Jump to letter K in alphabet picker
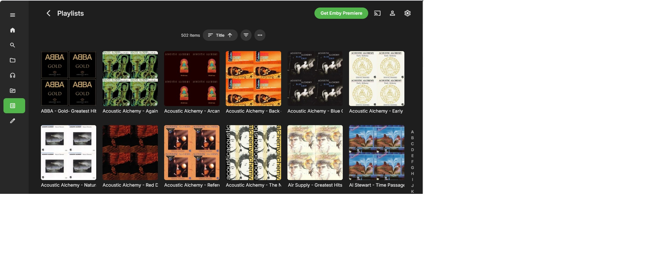This screenshot has width=649, height=271. [412, 191]
